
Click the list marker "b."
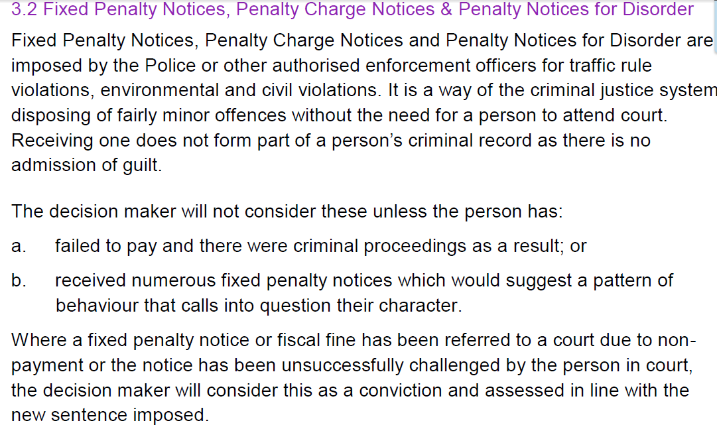click(x=19, y=280)
